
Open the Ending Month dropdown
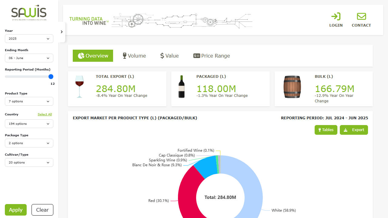[29, 58]
